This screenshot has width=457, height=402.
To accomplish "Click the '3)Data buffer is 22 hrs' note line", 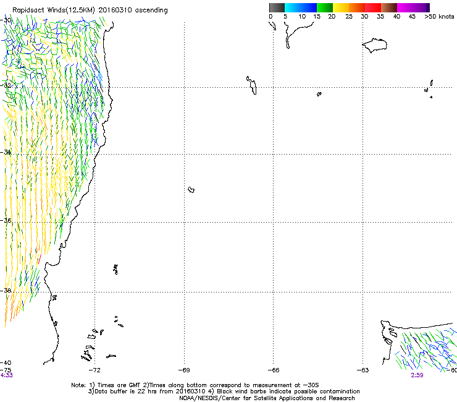I will [x=224, y=391].
